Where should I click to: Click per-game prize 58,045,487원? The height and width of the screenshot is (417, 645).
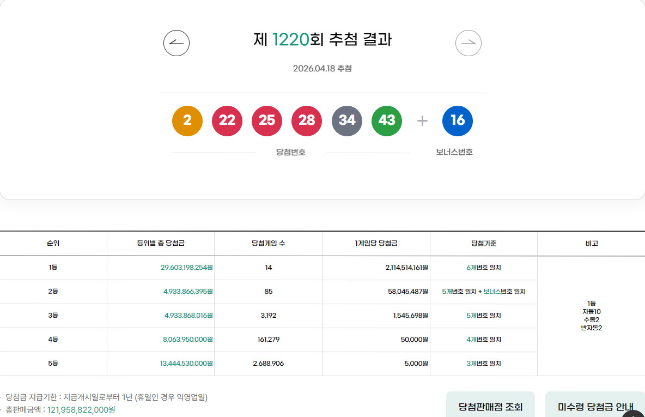(407, 292)
